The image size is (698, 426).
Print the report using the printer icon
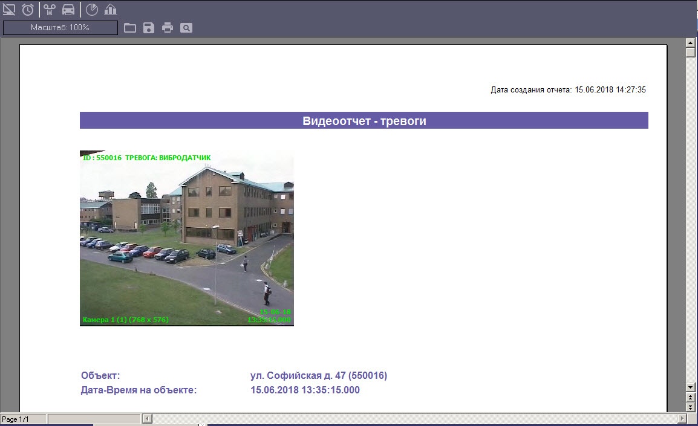(x=168, y=28)
